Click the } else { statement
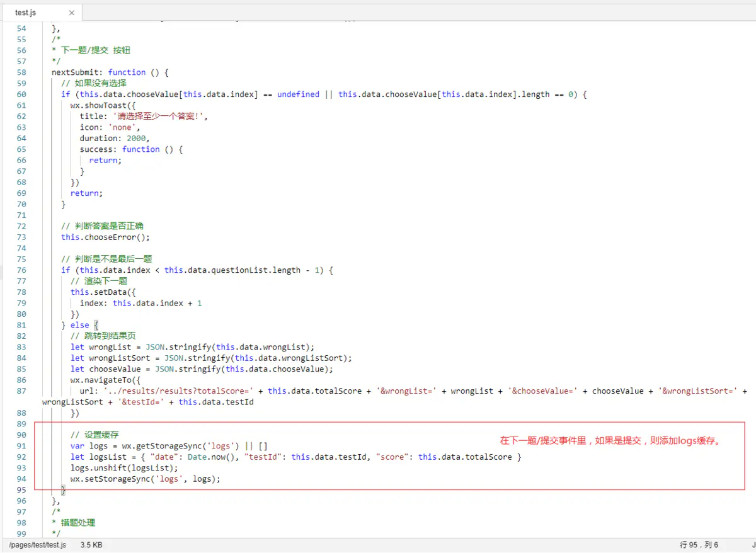Image resolution: width=756 pixels, height=553 pixels. (80, 325)
